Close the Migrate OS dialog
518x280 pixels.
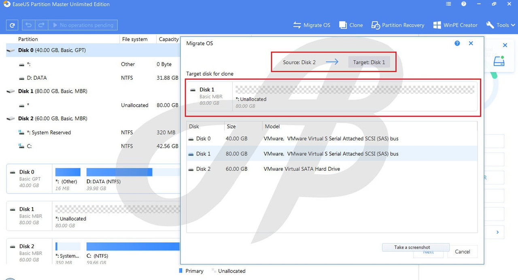[471, 43]
